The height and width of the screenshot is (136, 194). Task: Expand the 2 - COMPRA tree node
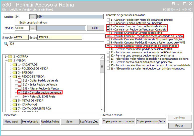point(6,56)
